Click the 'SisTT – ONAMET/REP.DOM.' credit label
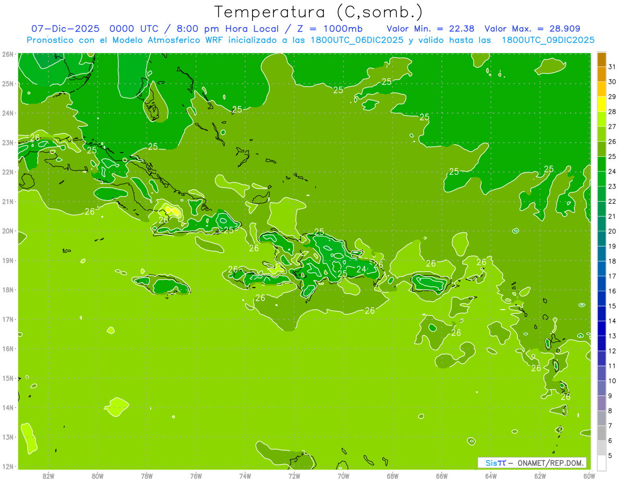626x483 pixels. click(x=532, y=463)
